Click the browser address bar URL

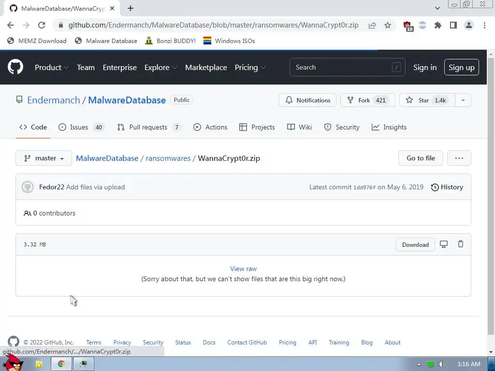click(213, 25)
